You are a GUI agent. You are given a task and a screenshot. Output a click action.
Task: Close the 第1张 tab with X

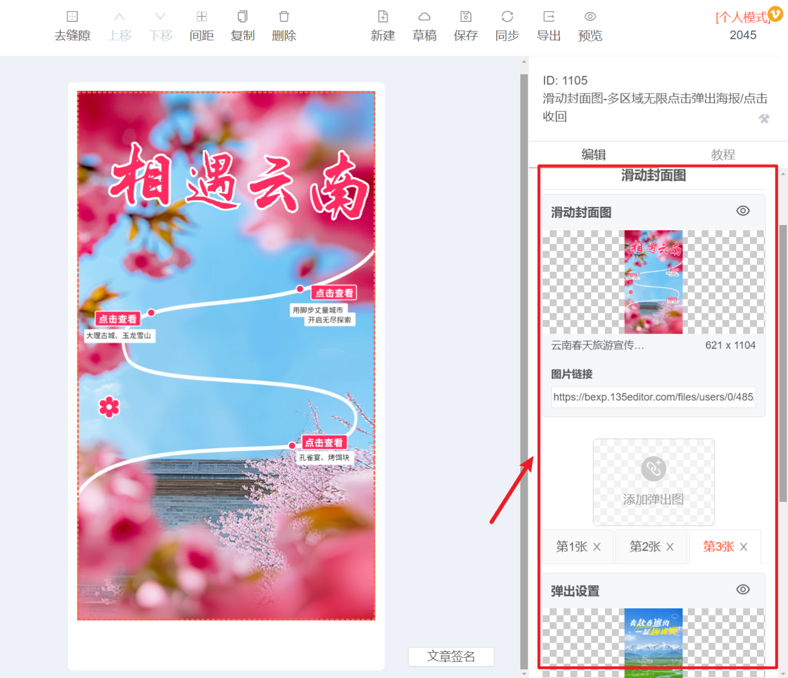[x=597, y=547]
